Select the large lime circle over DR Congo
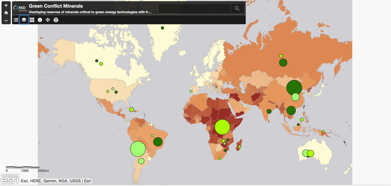The height and width of the screenshot is (186, 391). (x=222, y=127)
